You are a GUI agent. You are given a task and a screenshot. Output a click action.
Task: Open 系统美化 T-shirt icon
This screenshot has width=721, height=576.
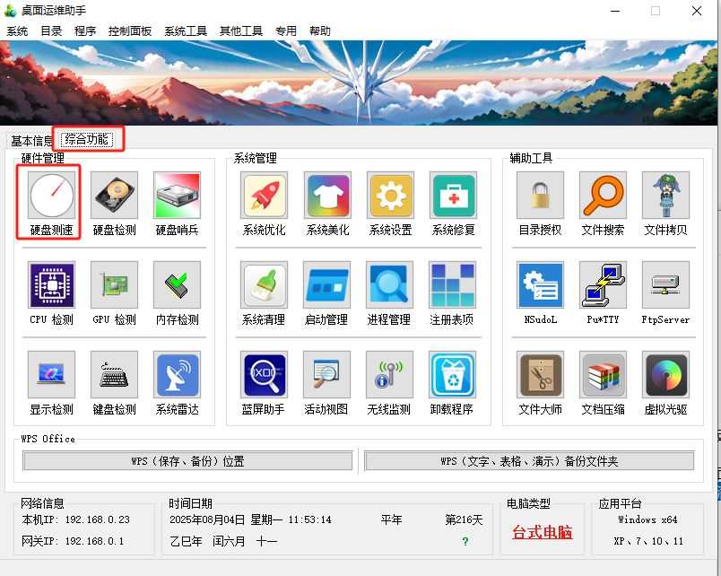click(327, 195)
